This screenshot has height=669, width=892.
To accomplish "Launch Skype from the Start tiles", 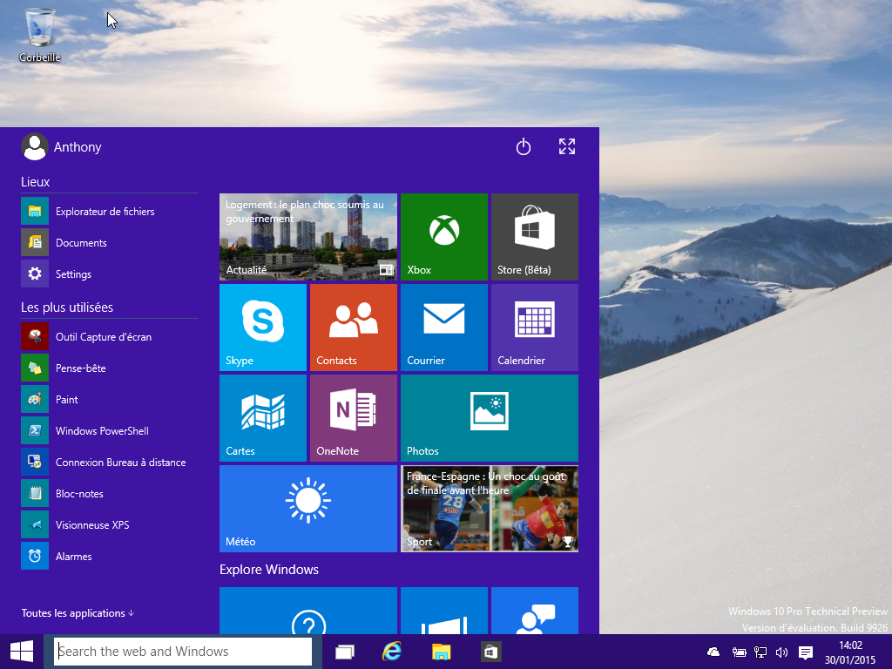I will pos(263,327).
